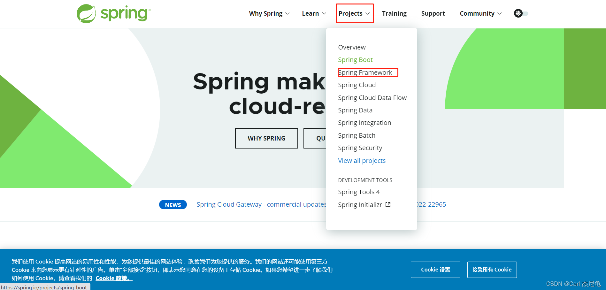Open Cookie 设置 settings button

(x=435, y=270)
